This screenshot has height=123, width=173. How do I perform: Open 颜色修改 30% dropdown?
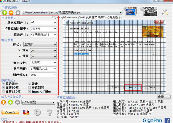[43, 75]
